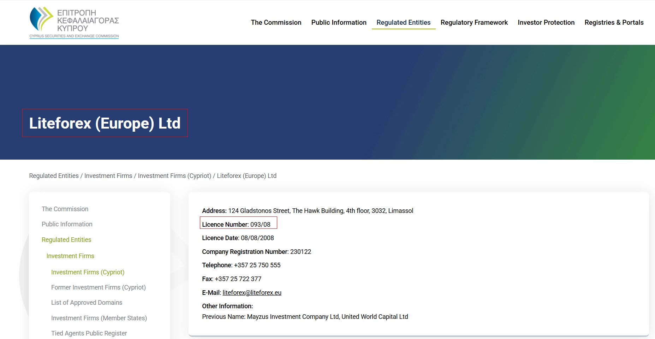Click the Other Information label
The image size is (655, 339).
(228, 306)
